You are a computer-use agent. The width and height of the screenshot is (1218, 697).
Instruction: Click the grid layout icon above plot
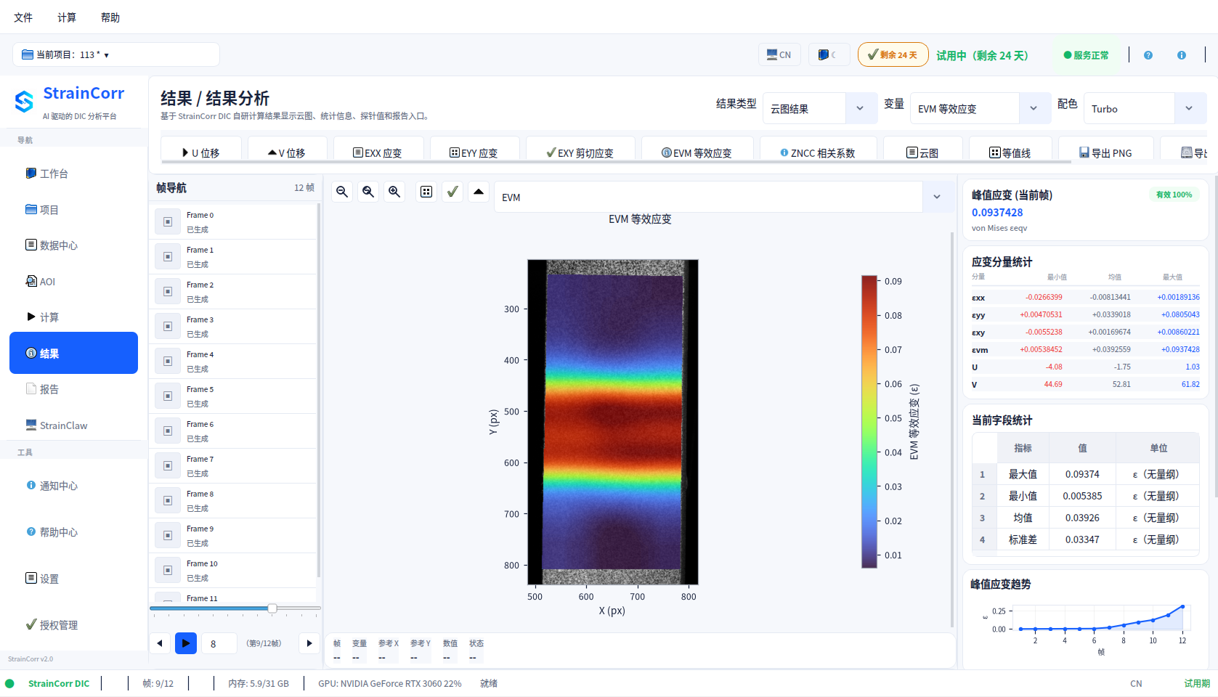point(426,192)
